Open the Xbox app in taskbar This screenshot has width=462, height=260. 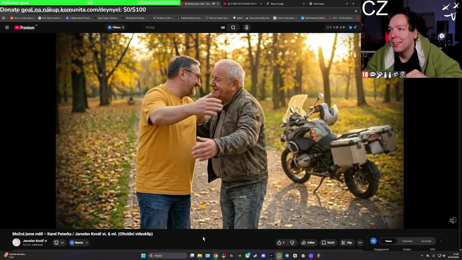pos(248,256)
